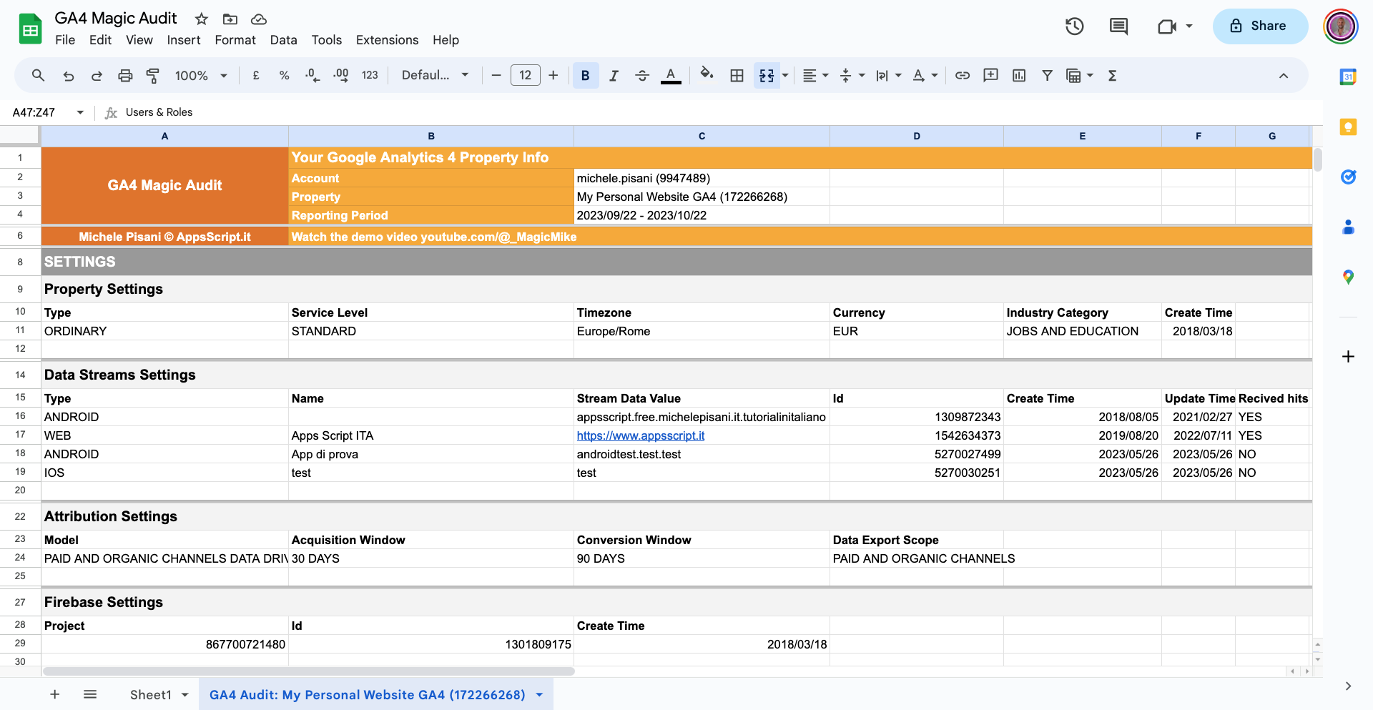The height and width of the screenshot is (710, 1373).
Task: Open the zoom 100% dropdown
Action: click(201, 75)
